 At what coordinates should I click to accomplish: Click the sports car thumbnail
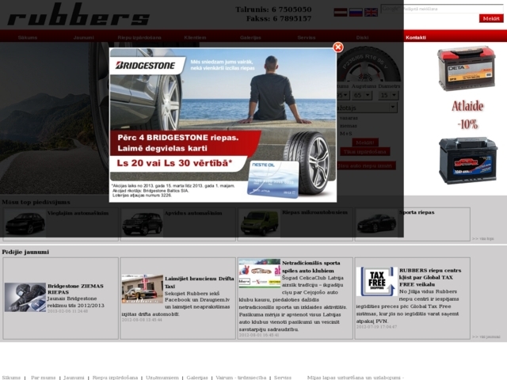pyautogui.click(x=376, y=223)
